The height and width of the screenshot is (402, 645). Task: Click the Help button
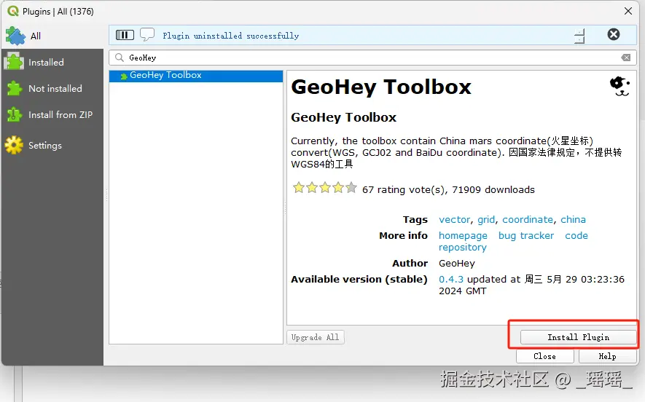tap(607, 356)
